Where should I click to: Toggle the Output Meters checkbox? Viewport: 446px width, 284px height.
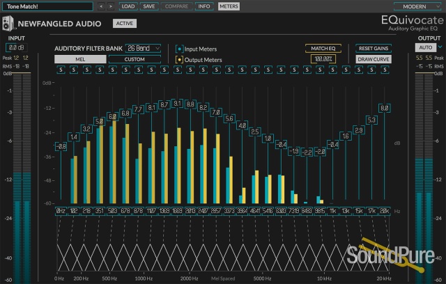click(x=179, y=60)
